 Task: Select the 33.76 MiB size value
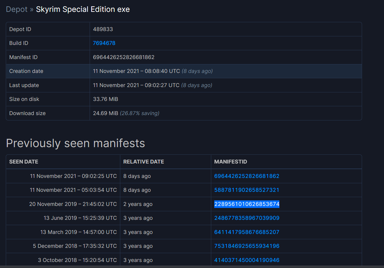[106, 99]
